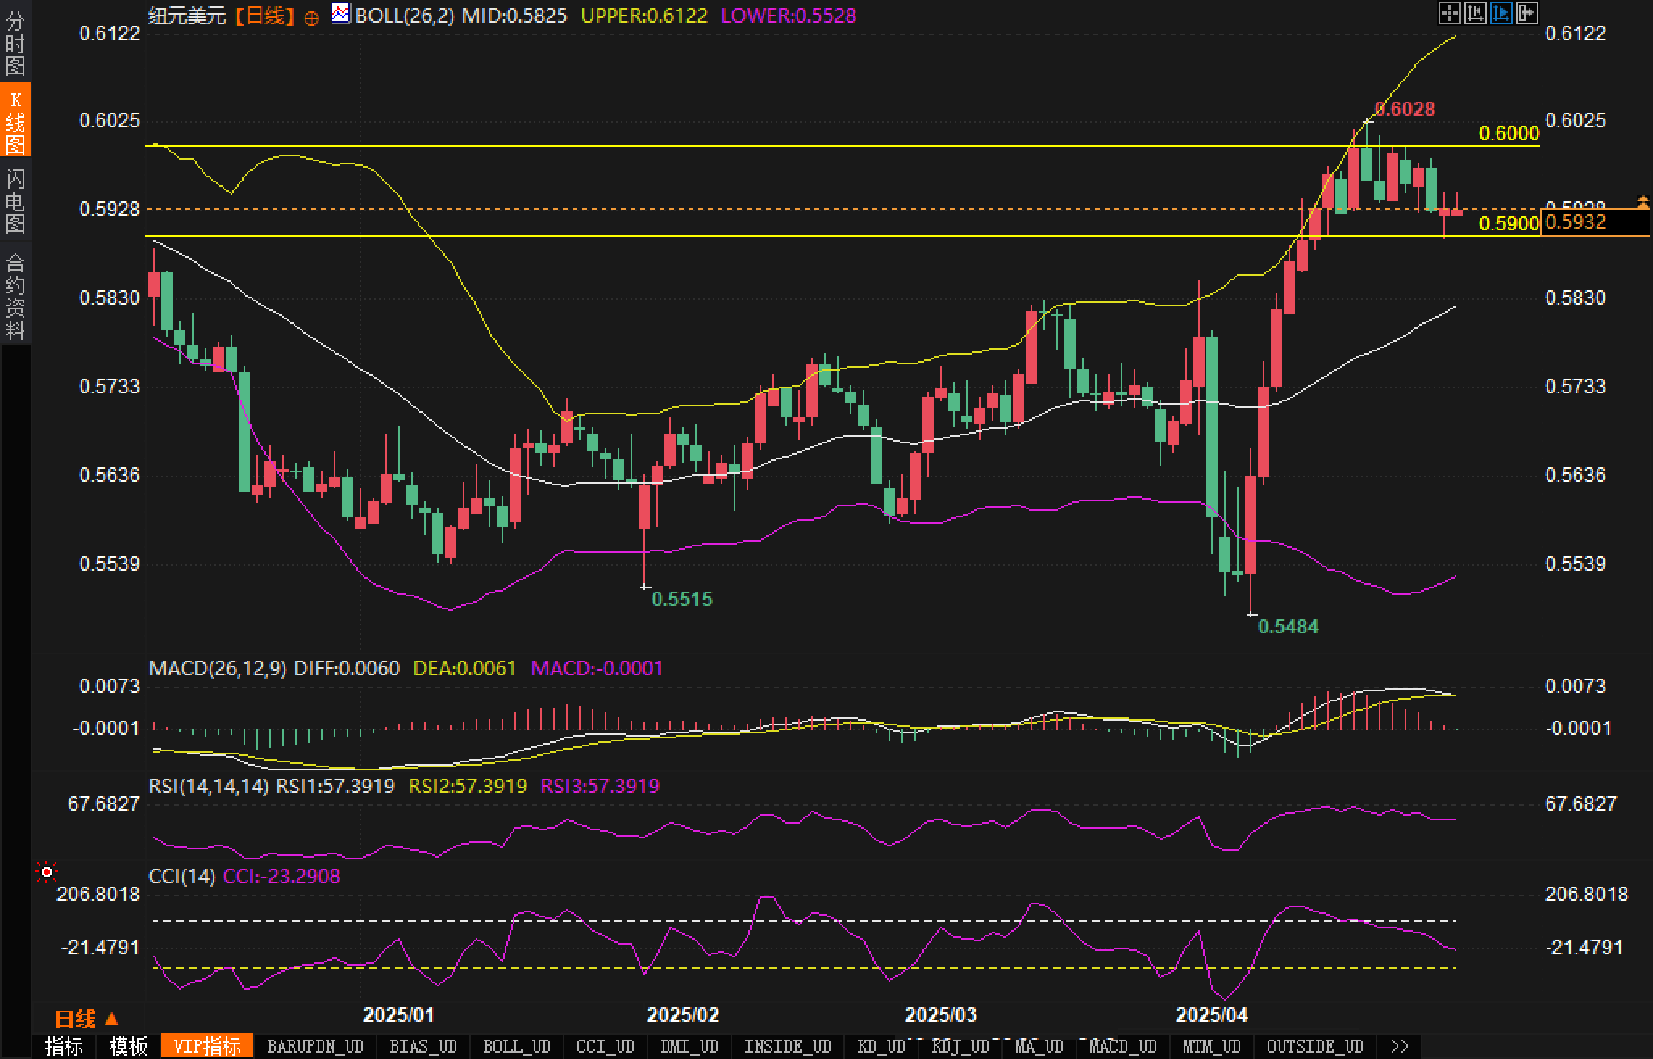Click the MACD(26,12,9) panel label

tap(218, 668)
